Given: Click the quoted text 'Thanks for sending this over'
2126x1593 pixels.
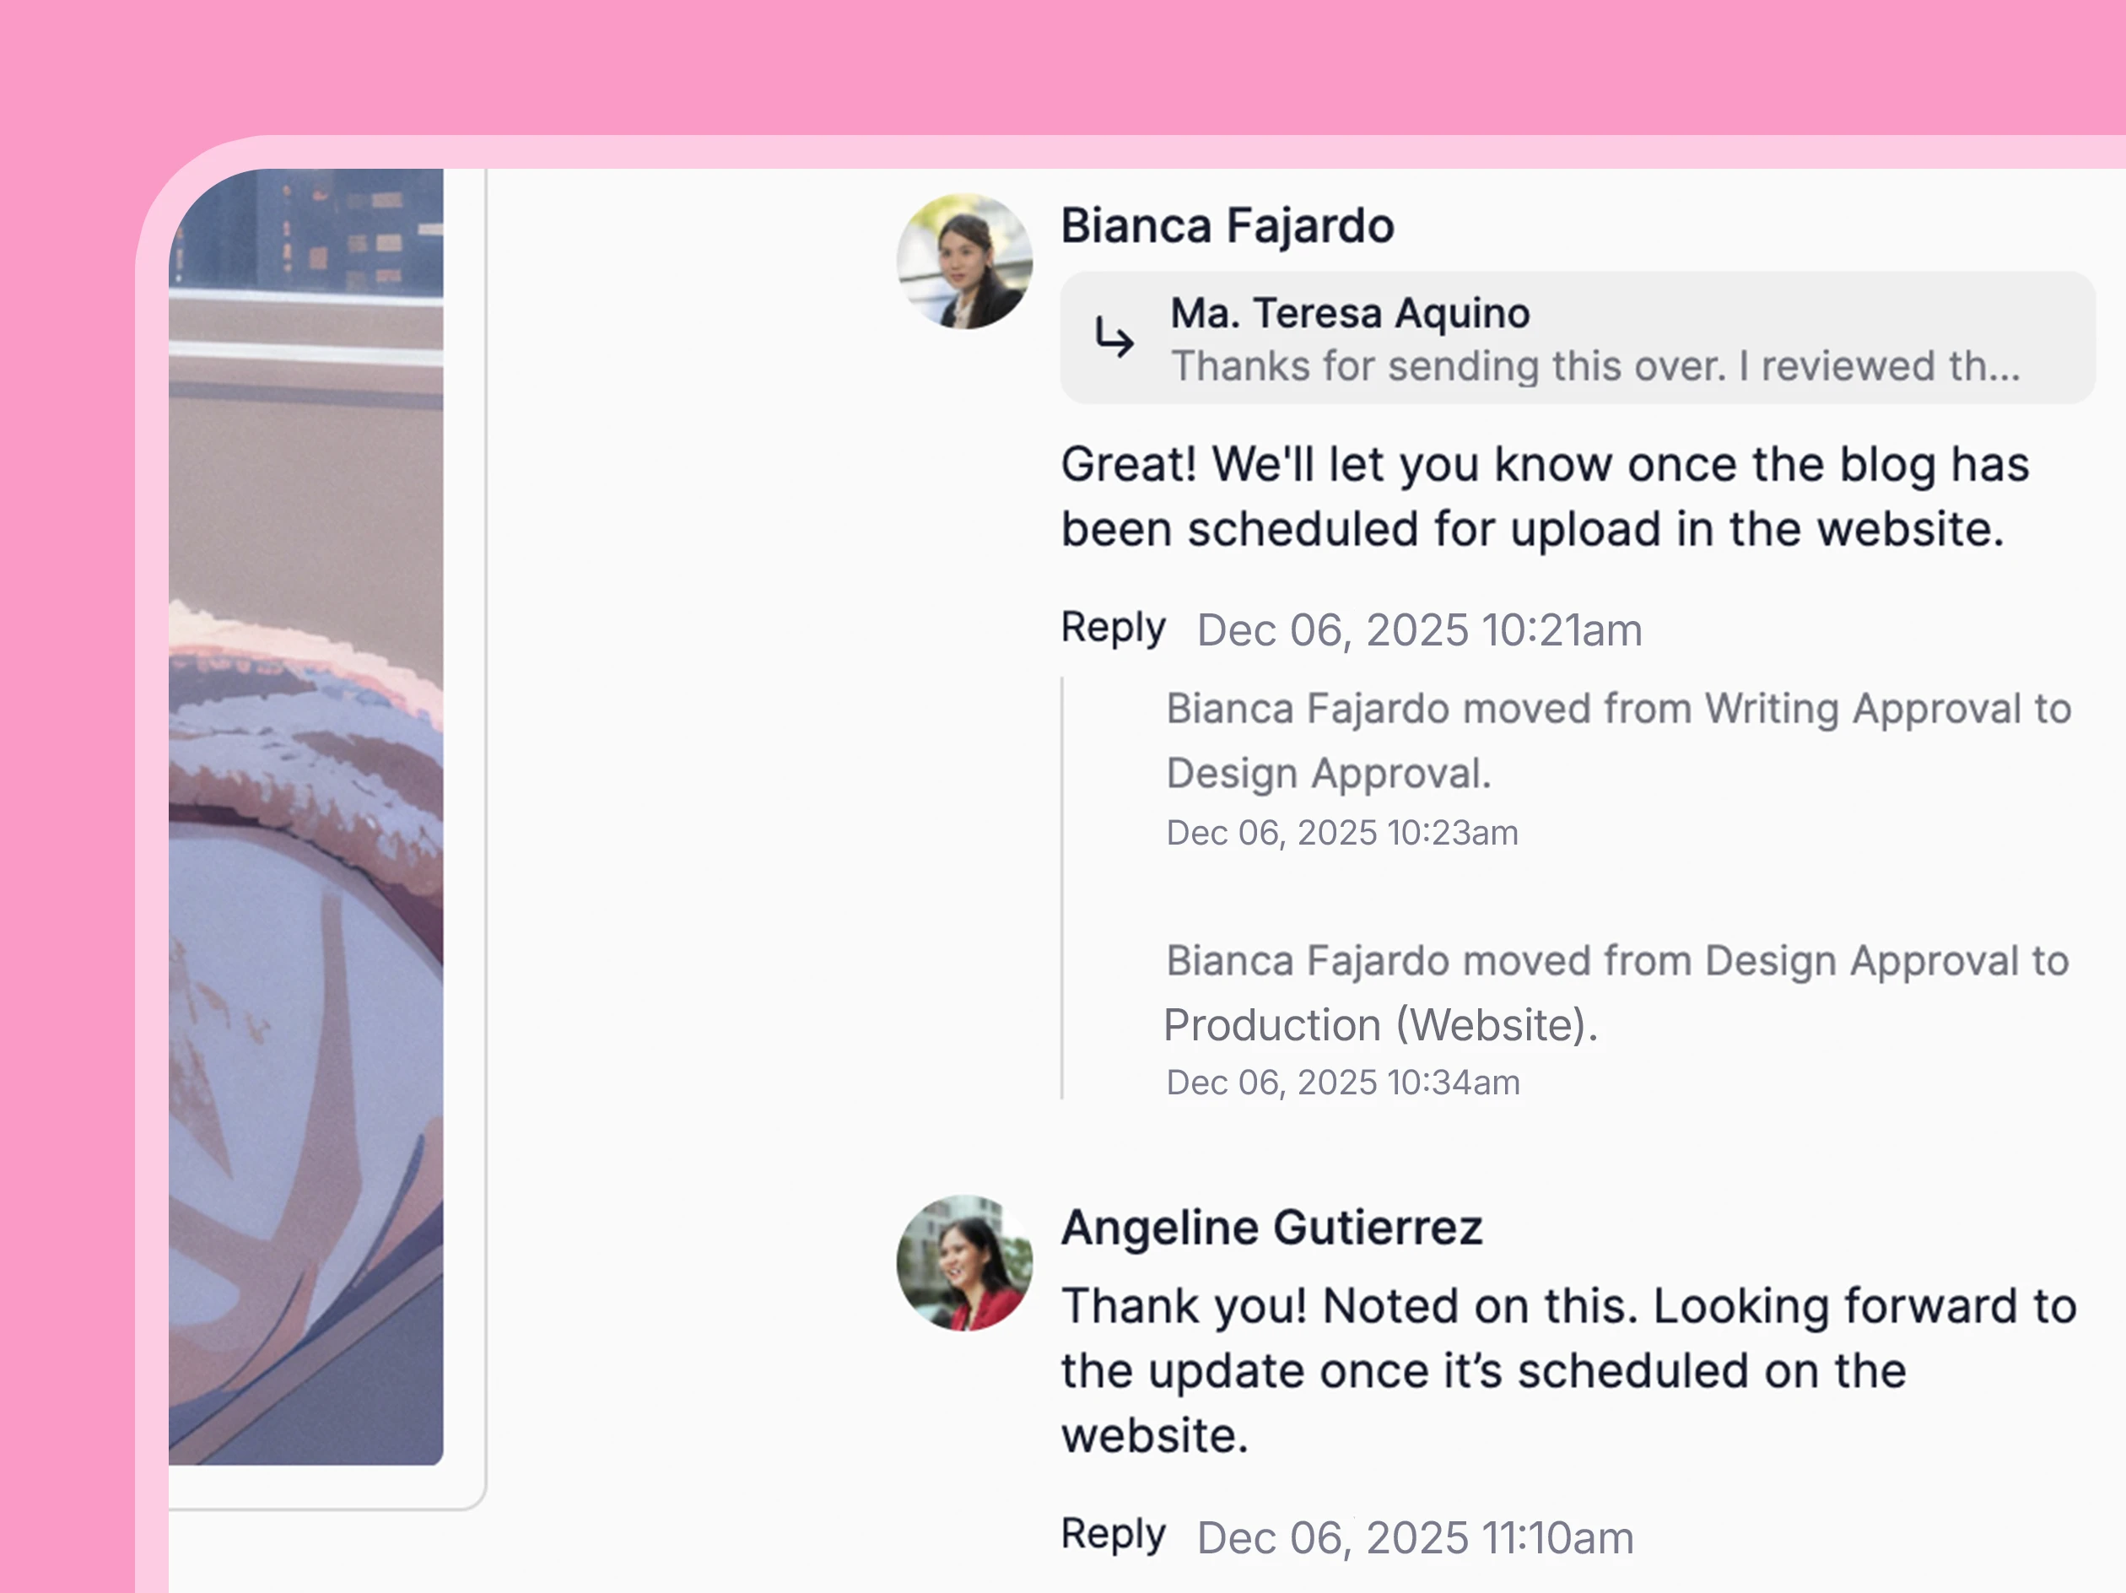Looking at the screenshot, I should pos(1594,366).
